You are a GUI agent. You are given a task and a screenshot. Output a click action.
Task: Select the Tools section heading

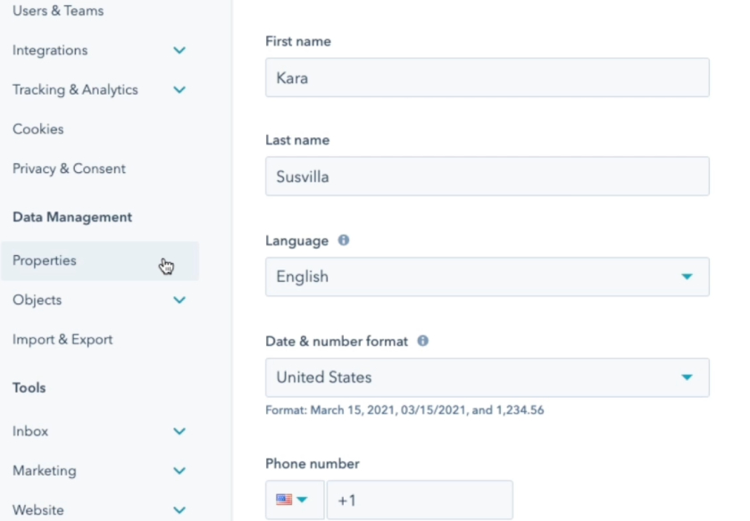[x=29, y=388]
